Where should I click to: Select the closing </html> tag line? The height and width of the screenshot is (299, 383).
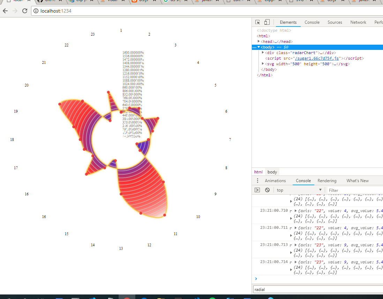tap(264, 75)
